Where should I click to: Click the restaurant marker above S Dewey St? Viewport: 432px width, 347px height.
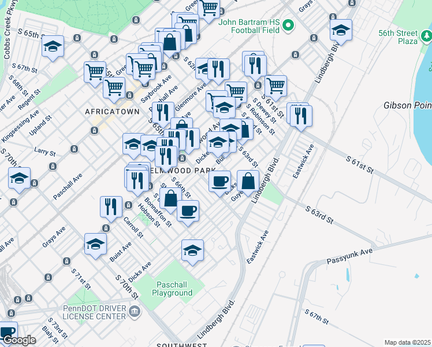point(255,67)
